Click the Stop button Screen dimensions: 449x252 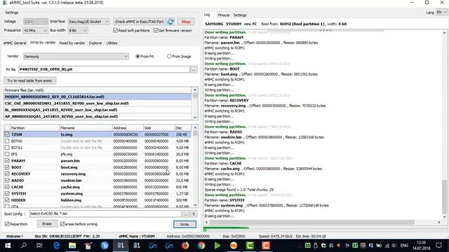[186, 22]
